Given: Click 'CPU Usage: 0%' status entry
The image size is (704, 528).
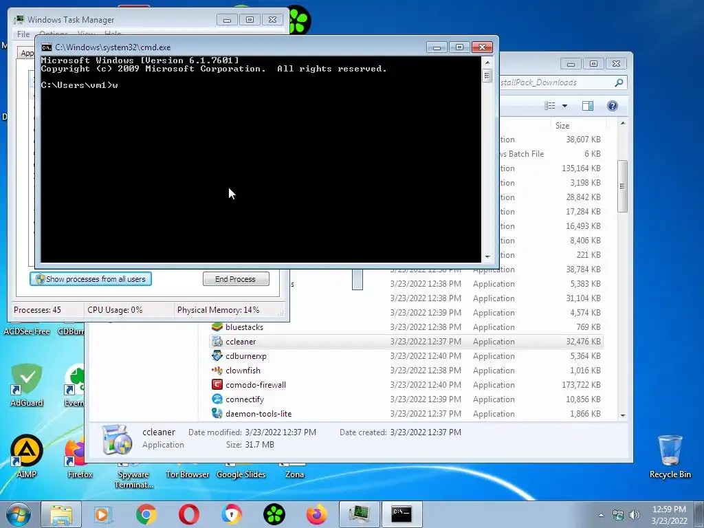Looking at the screenshot, I should coord(115,310).
